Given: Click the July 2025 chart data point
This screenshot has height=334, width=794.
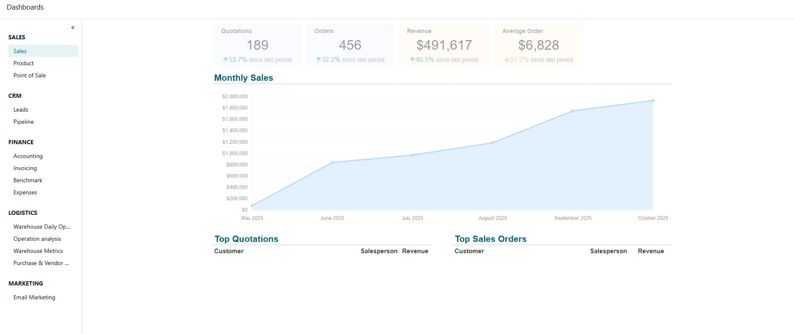Looking at the screenshot, I should pyautogui.click(x=412, y=155).
